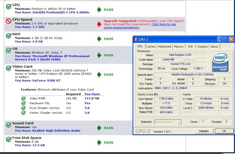Click the Validate button in CPU-Z
This screenshot has height=154, width=235.
[x=203, y=131]
